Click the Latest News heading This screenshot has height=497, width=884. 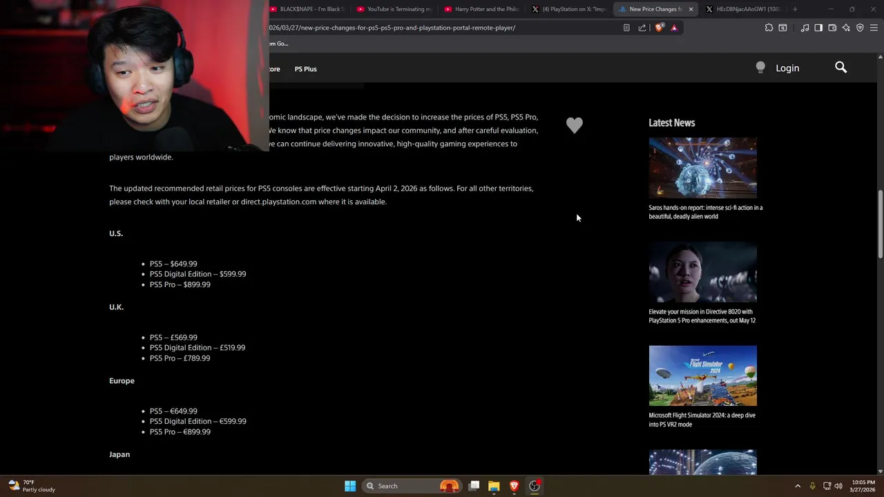click(x=671, y=123)
